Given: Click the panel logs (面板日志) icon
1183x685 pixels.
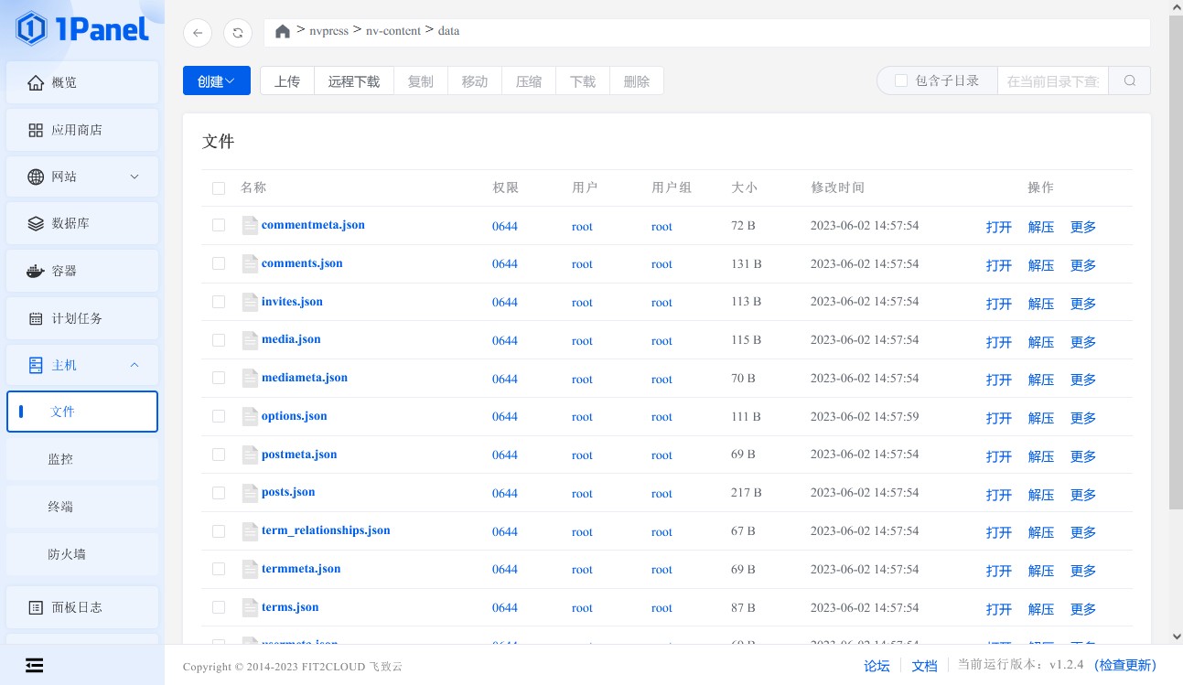Looking at the screenshot, I should tap(36, 607).
